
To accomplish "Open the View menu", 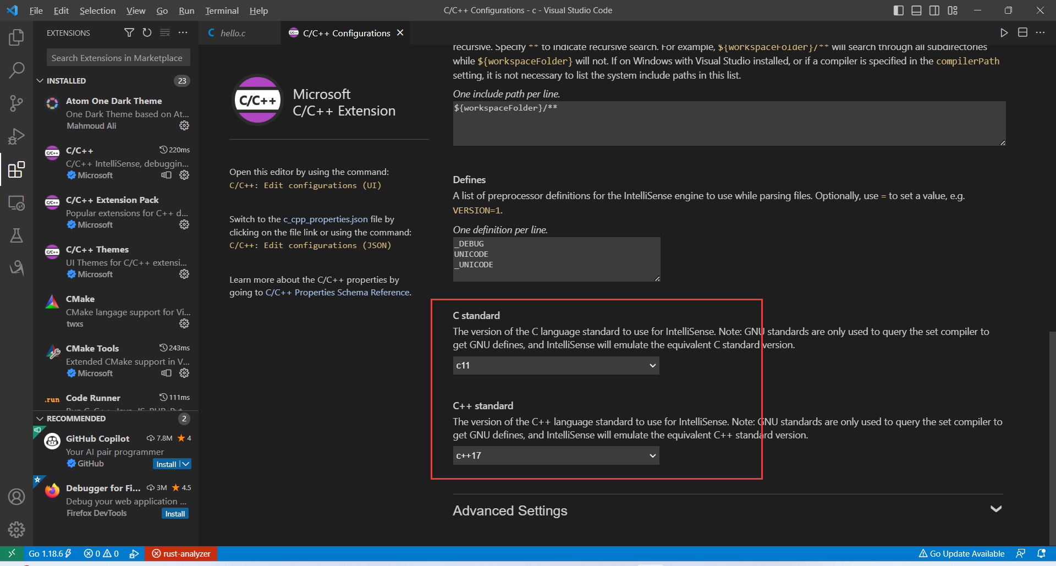I will point(136,10).
